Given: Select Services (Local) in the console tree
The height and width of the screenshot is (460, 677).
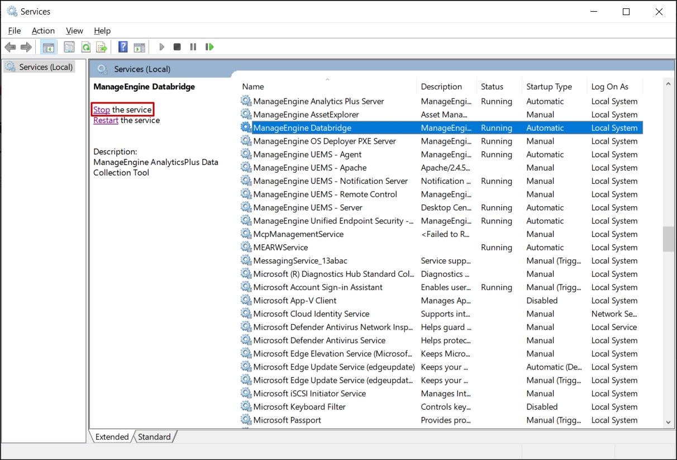Looking at the screenshot, I should click(x=46, y=67).
